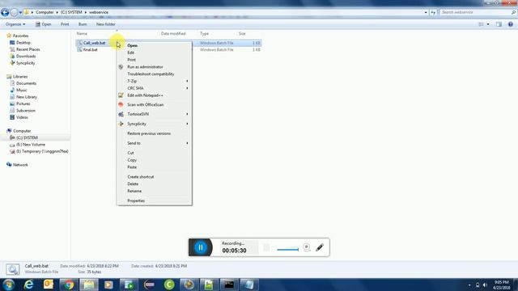This screenshot has width=518, height=291.
Task: Select Copy in the context menu
Action: tap(155, 160)
